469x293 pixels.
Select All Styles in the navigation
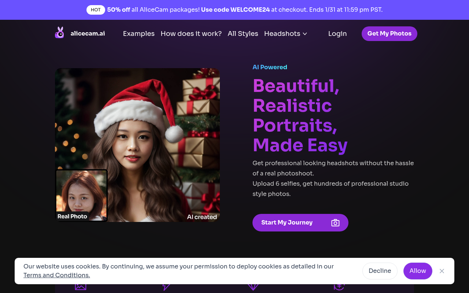(x=243, y=34)
